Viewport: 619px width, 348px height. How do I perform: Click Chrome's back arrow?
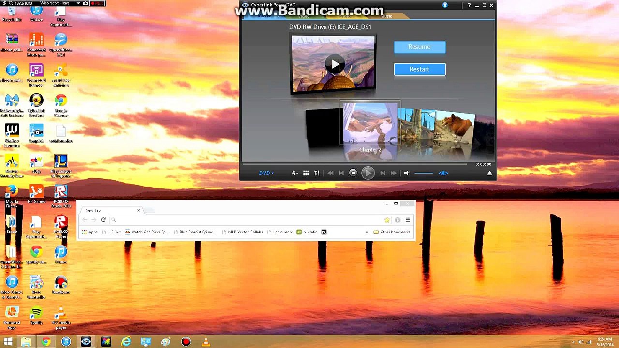[85, 220]
